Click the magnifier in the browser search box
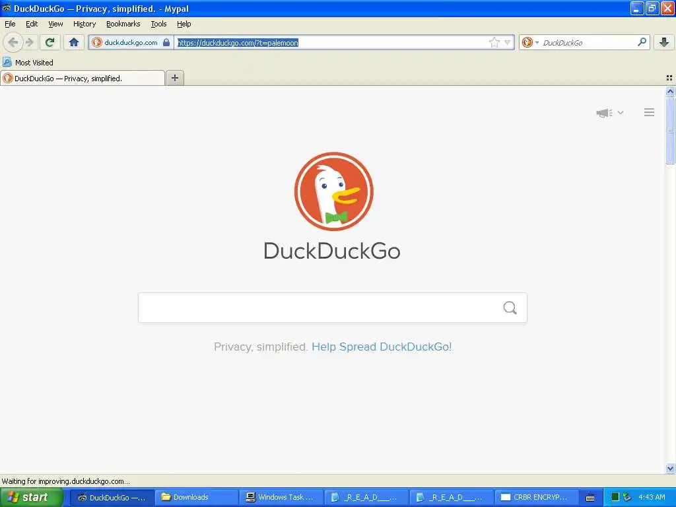Image resolution: width=676 pixels, height=507 pixels. tap(642, 42)
